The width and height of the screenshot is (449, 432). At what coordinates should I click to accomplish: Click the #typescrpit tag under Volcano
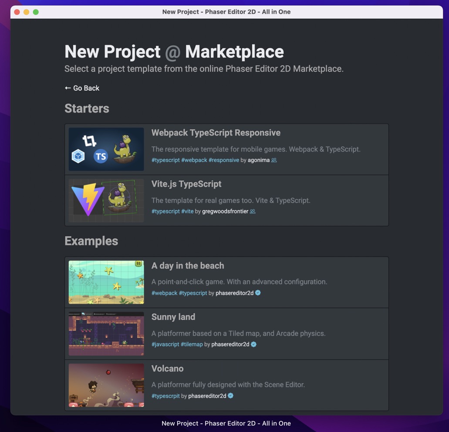click(x=165, y=396)
